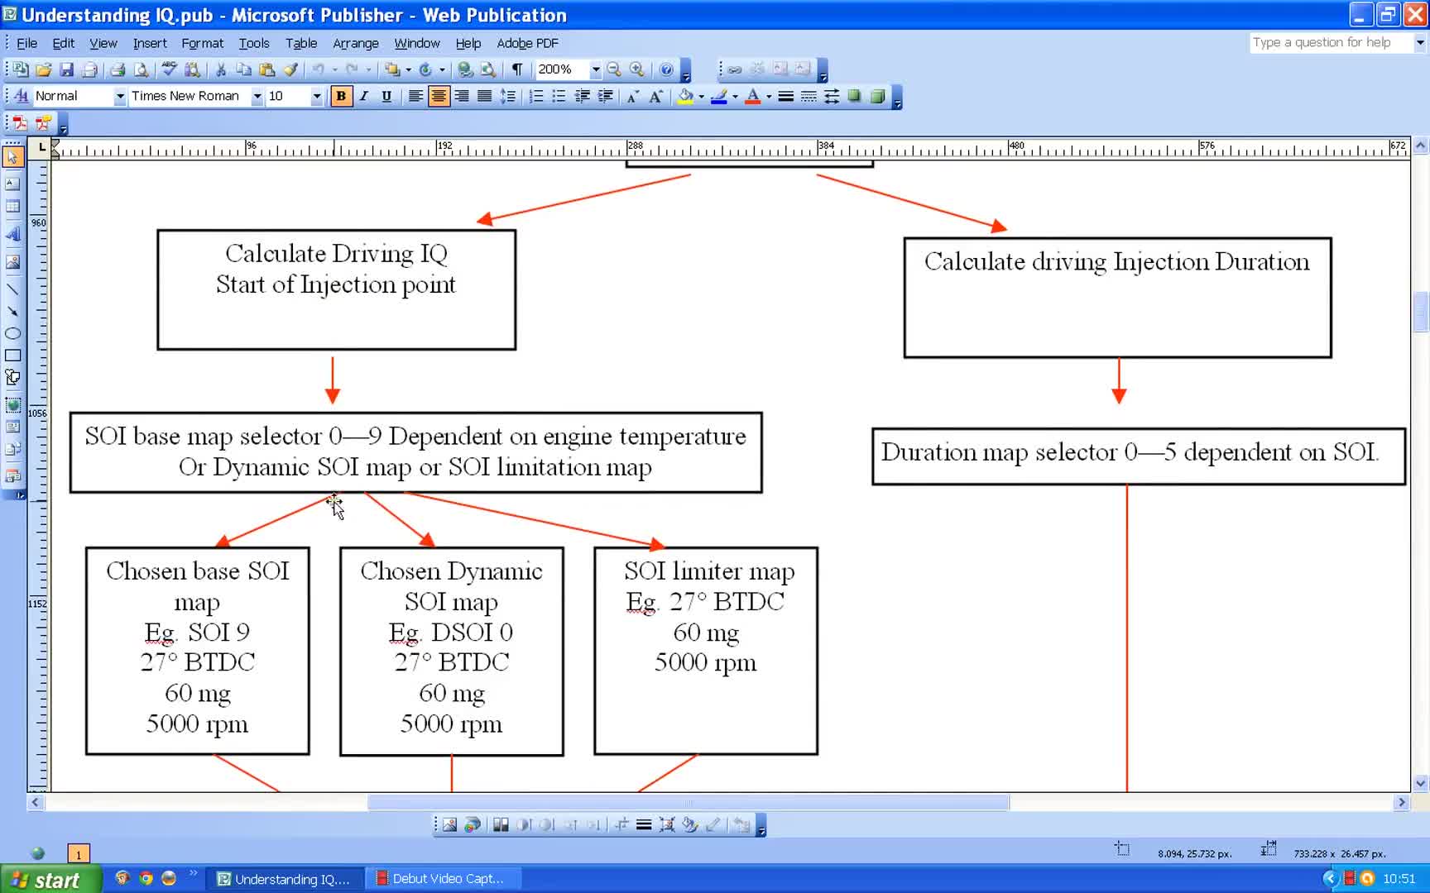Screen dimensions: 1430x893
Task: Click the Zoom In magnifier icon
Action: pos(636,70)
